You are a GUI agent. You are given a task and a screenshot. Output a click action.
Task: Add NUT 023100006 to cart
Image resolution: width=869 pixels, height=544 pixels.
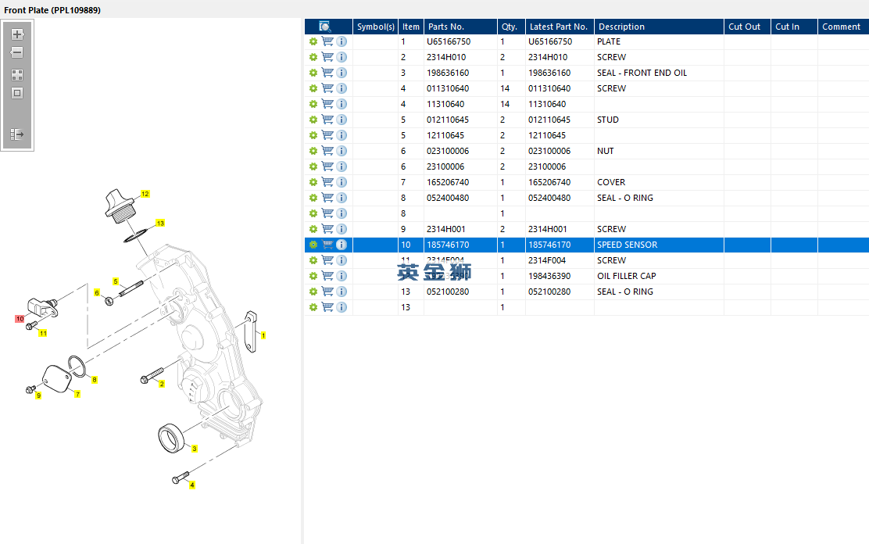click(x=327, y=151)
